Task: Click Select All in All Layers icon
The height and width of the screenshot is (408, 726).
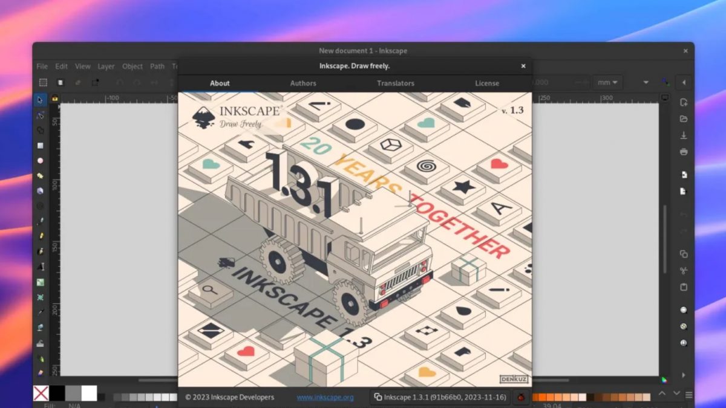Action: 60,82
